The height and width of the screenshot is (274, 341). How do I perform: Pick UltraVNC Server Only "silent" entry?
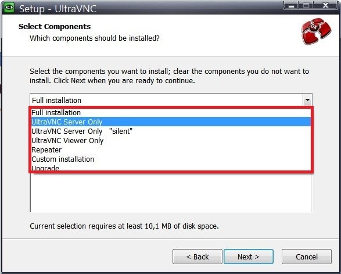[171, 131]
